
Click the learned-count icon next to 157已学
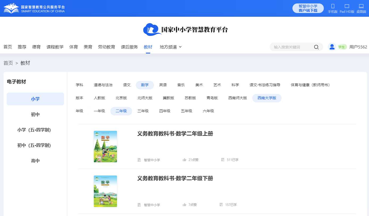click(x=221, y=205)
